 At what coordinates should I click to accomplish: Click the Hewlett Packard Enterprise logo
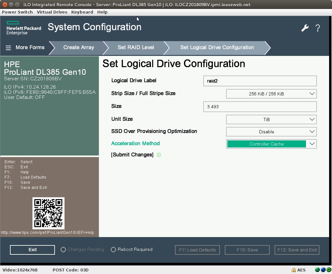pyautogui.click(x=24, y=28)
